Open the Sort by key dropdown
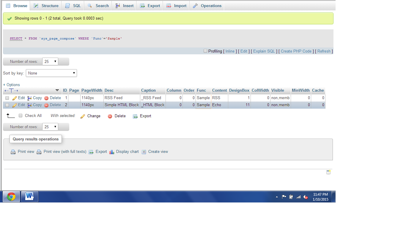This screenshot has height=228, width=406. click(51, 73)
